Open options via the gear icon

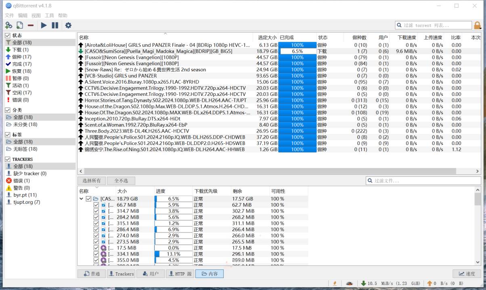(x=68, y=25)
